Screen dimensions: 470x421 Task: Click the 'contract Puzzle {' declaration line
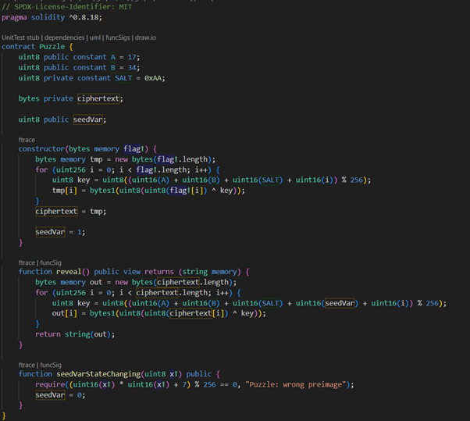pos(37,47)
